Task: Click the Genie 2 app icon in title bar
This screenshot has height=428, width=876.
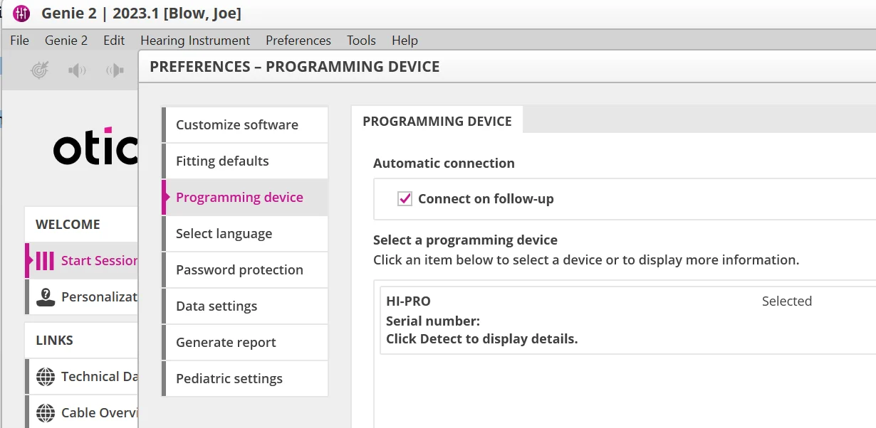Action: tap(21, 13)
